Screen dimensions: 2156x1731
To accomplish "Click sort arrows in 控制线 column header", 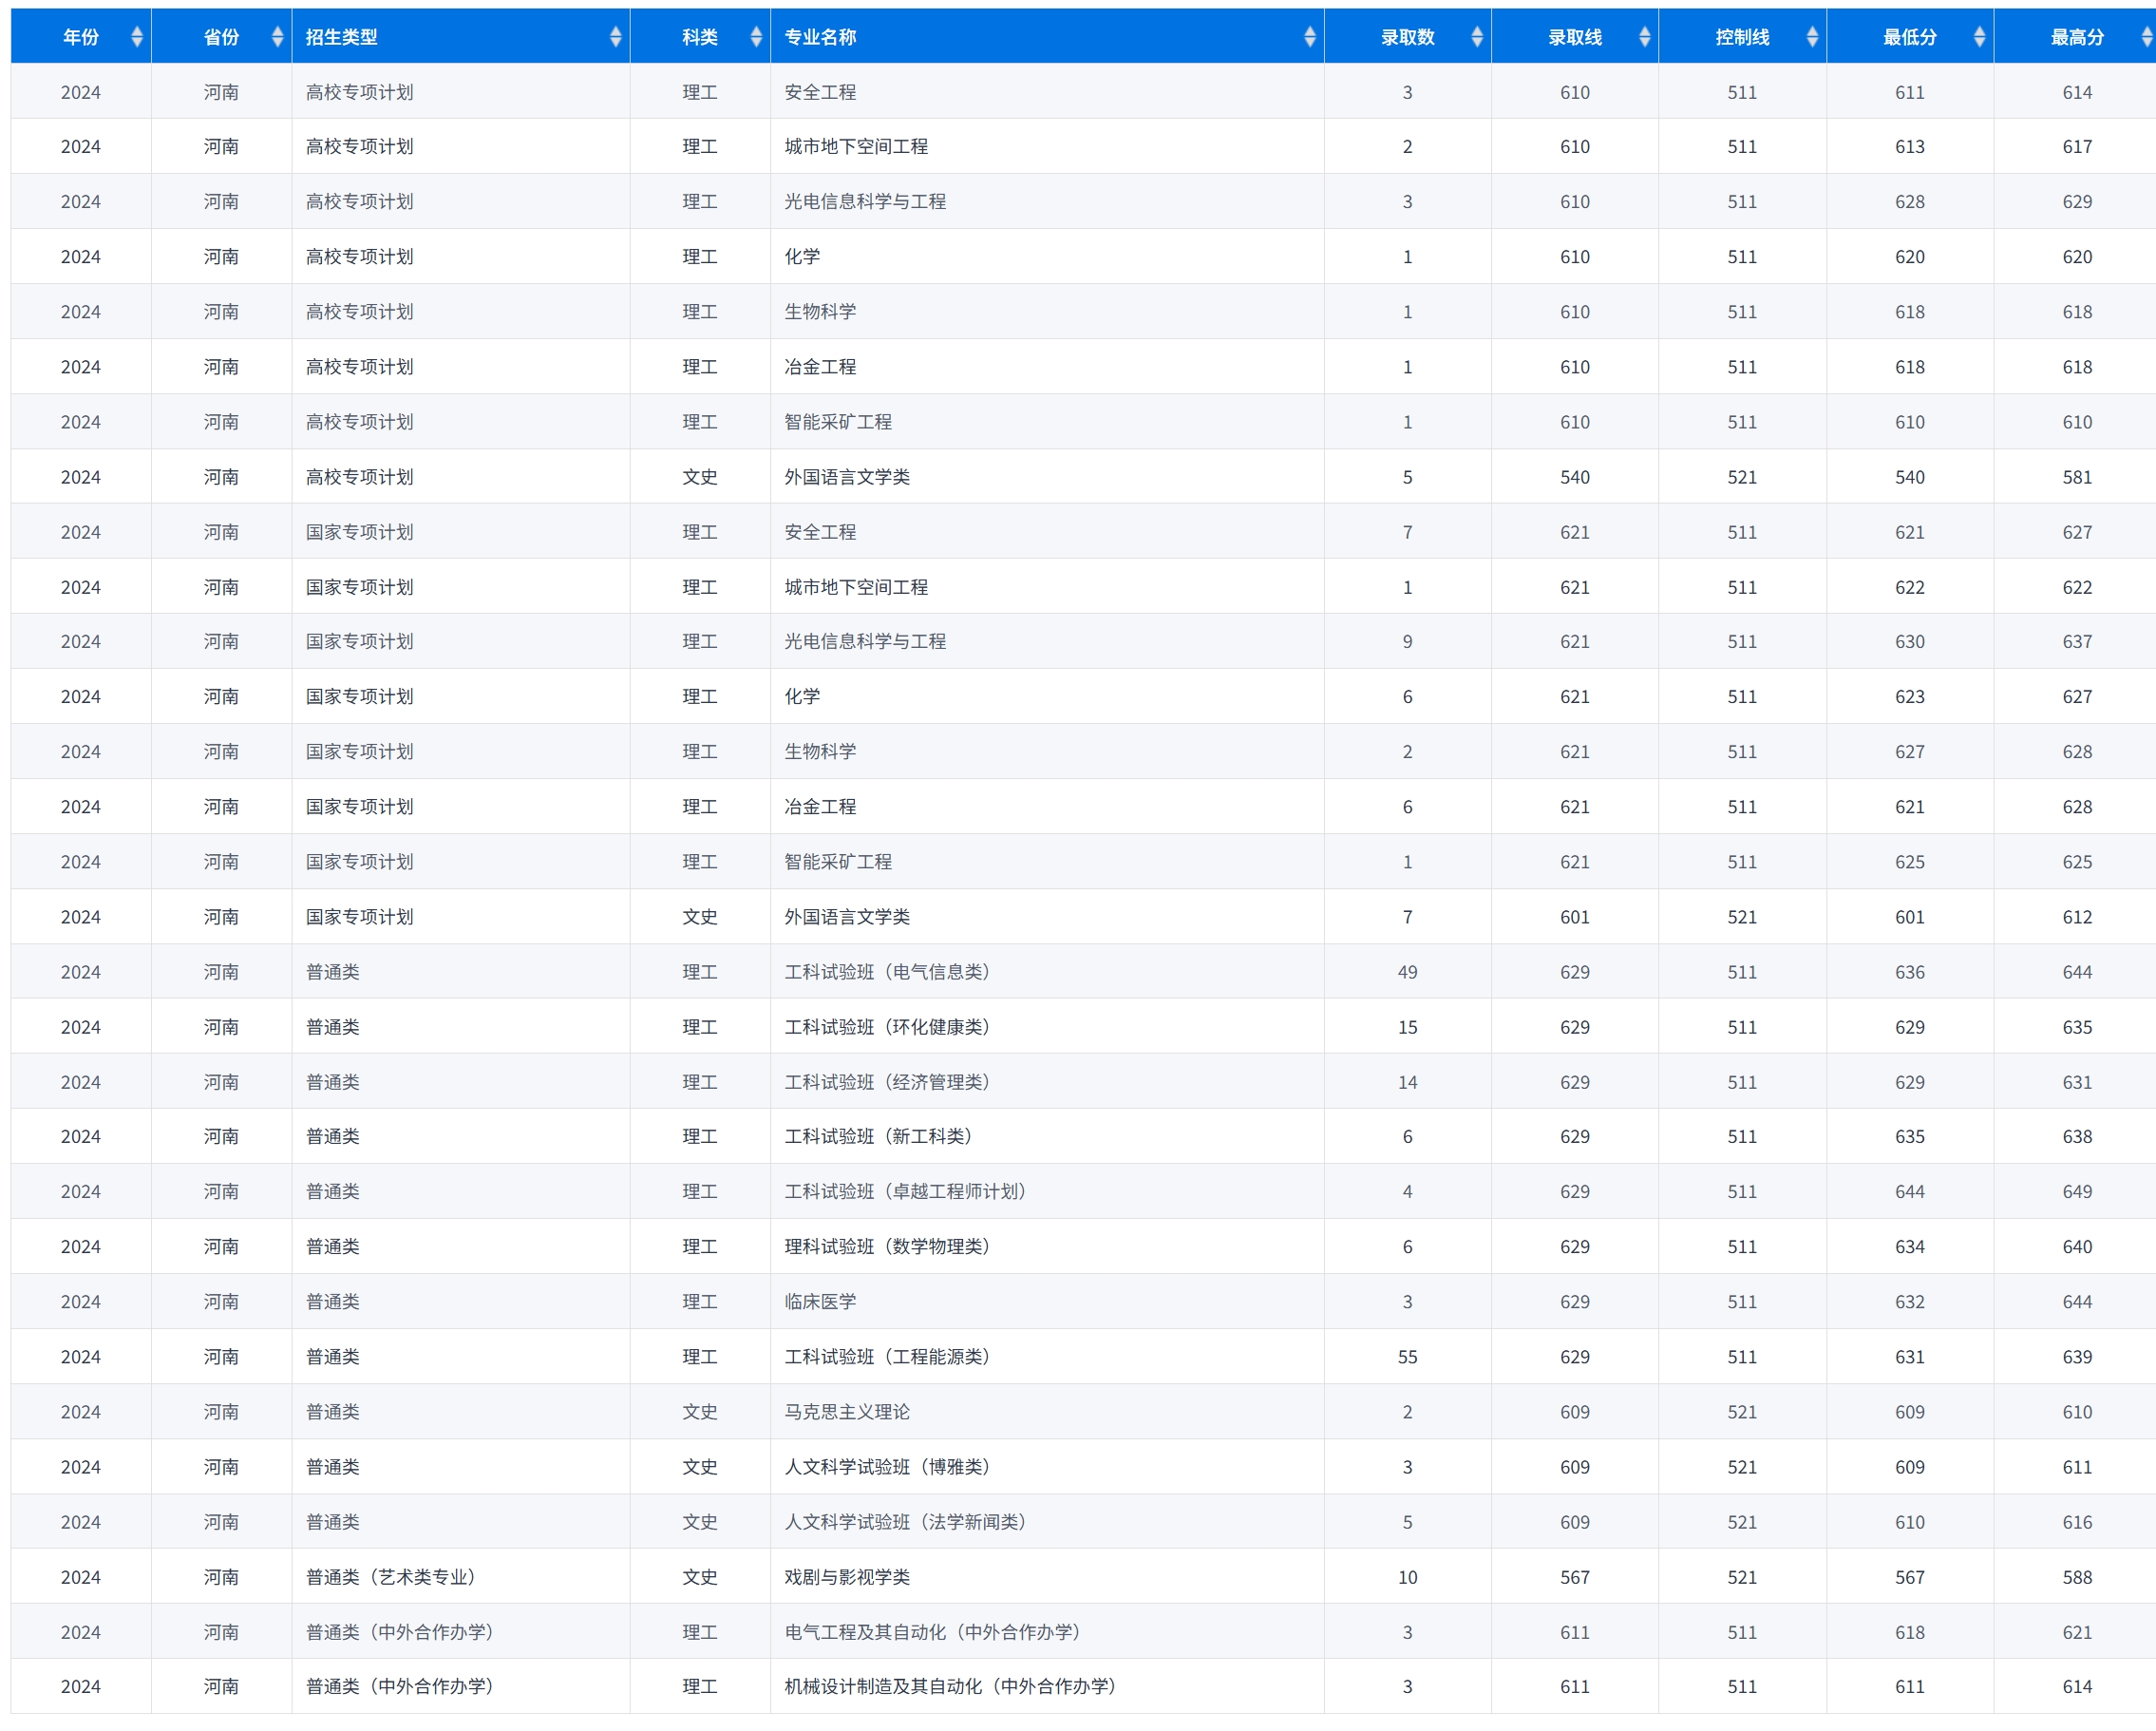I will pyautogui.click(x=1812, y=37).
